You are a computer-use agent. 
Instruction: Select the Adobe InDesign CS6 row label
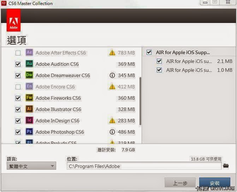click(58, 121)
